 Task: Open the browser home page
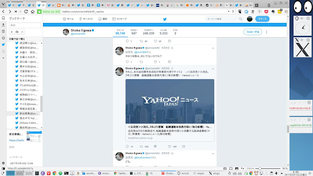pyautogui.click(x=33, y=12)
